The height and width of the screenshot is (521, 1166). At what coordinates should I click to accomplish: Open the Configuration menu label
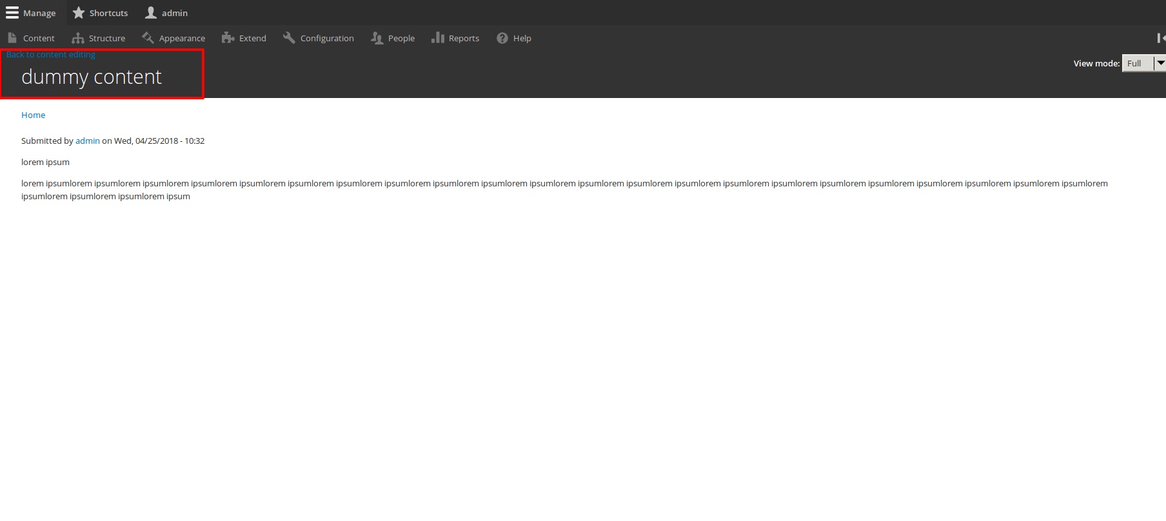click(x=327, y=38)
